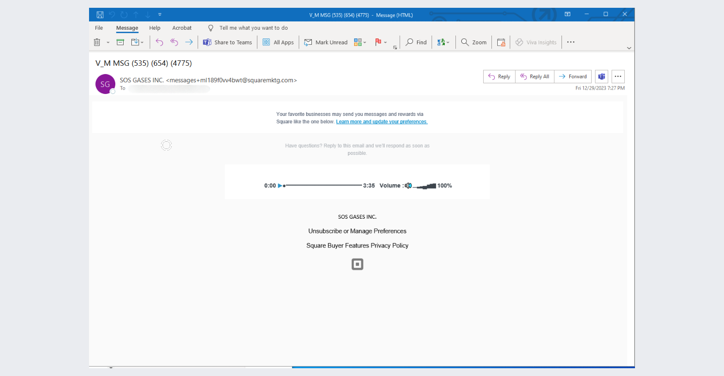Click the Reply All button in the message header

[535, 76]
